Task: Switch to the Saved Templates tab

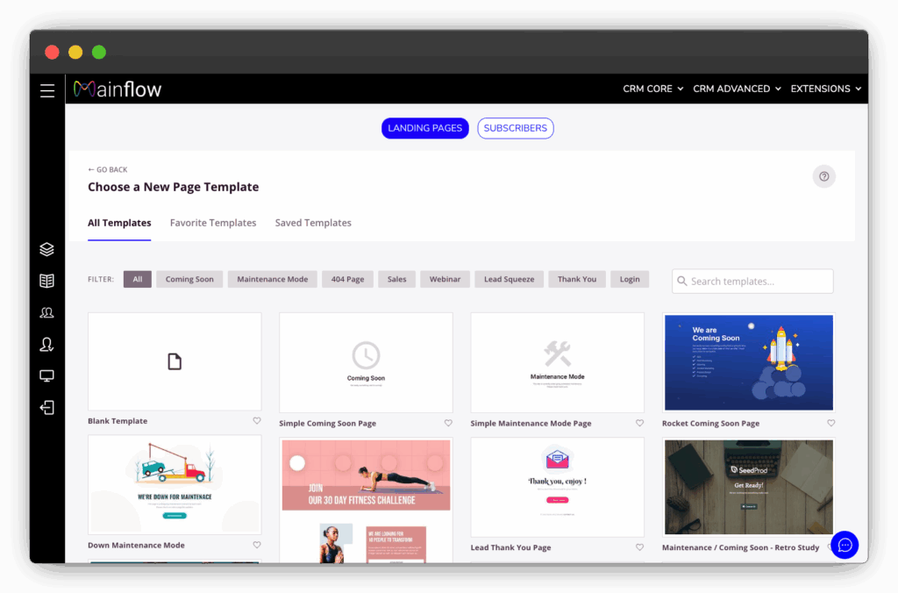Action: [x=313, y=223]
